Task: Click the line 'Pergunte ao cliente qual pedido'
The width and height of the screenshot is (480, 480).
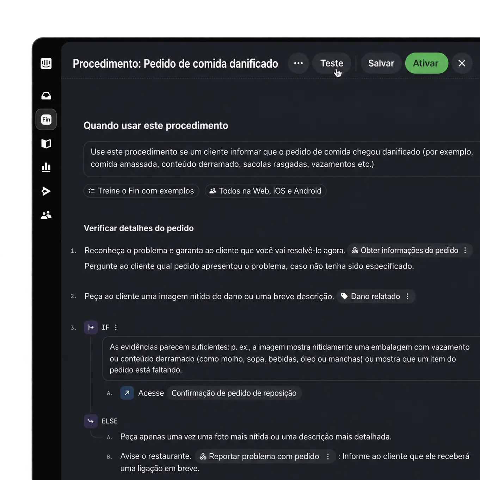Action: (249, 266)
